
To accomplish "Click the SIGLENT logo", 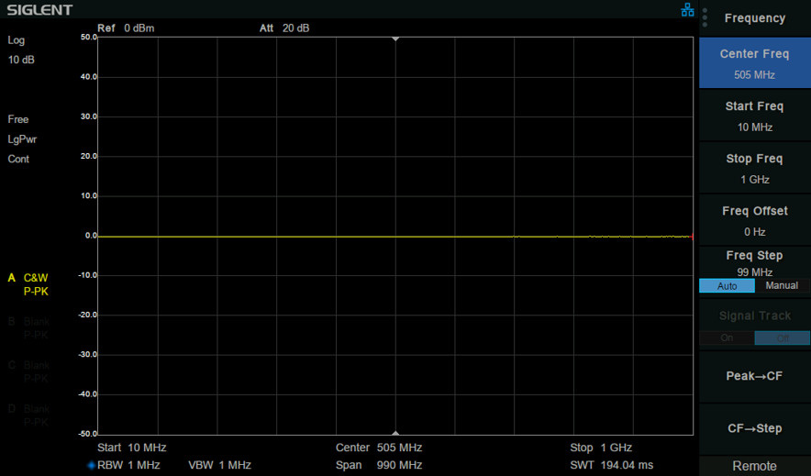I will [x=39, y=10].
